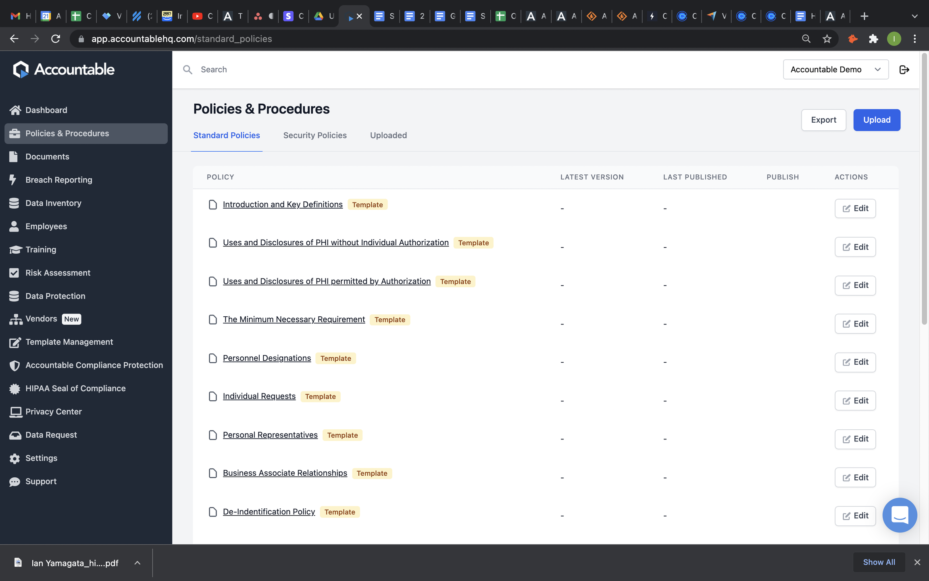Click the Data Protection database icon
The height and width of the screenshot is (581, 929).
point(14,296)
